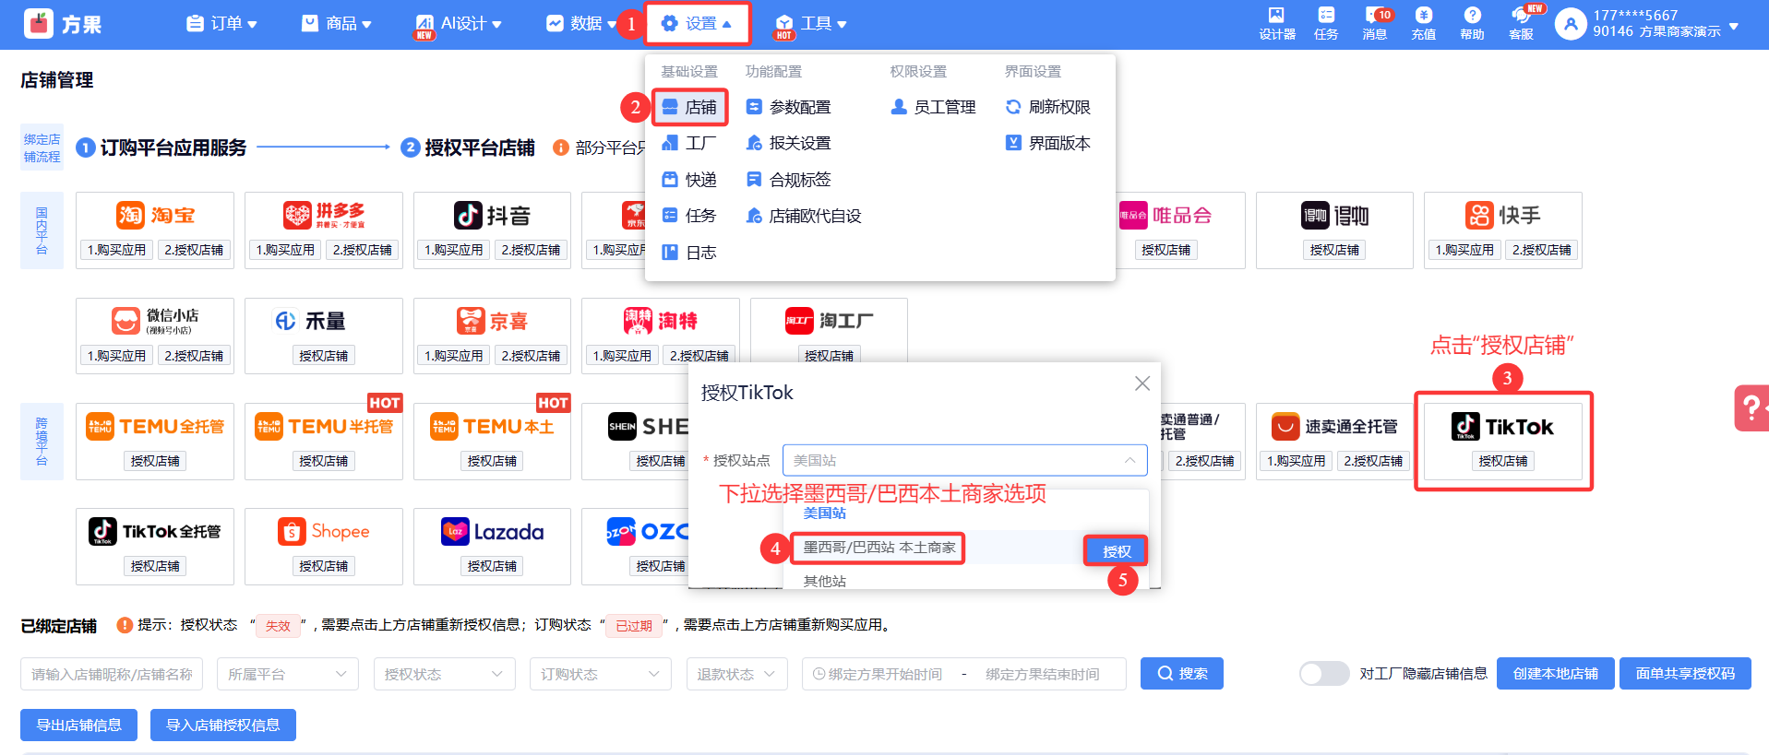Open the 消息 messages notification icon
1769x755 pixels.
pos(1374,23)
